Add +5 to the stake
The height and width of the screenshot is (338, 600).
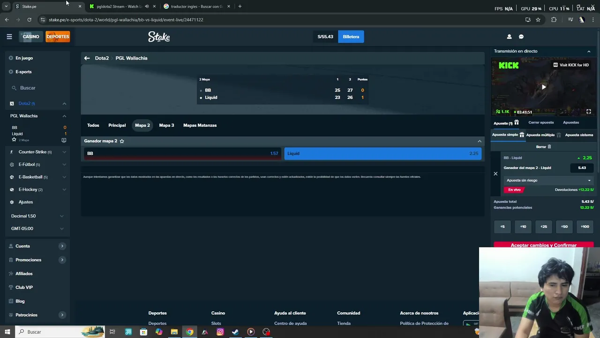click(x=502, y=227)
